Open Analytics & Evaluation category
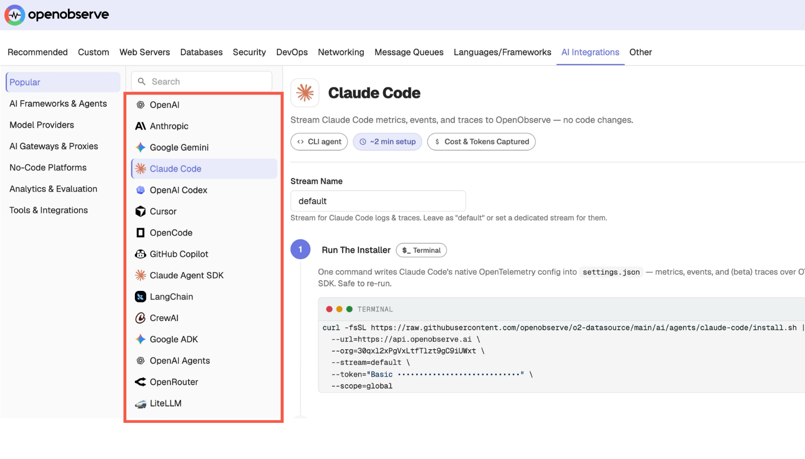This screenshot has height=459, width=805. [53, 189]
